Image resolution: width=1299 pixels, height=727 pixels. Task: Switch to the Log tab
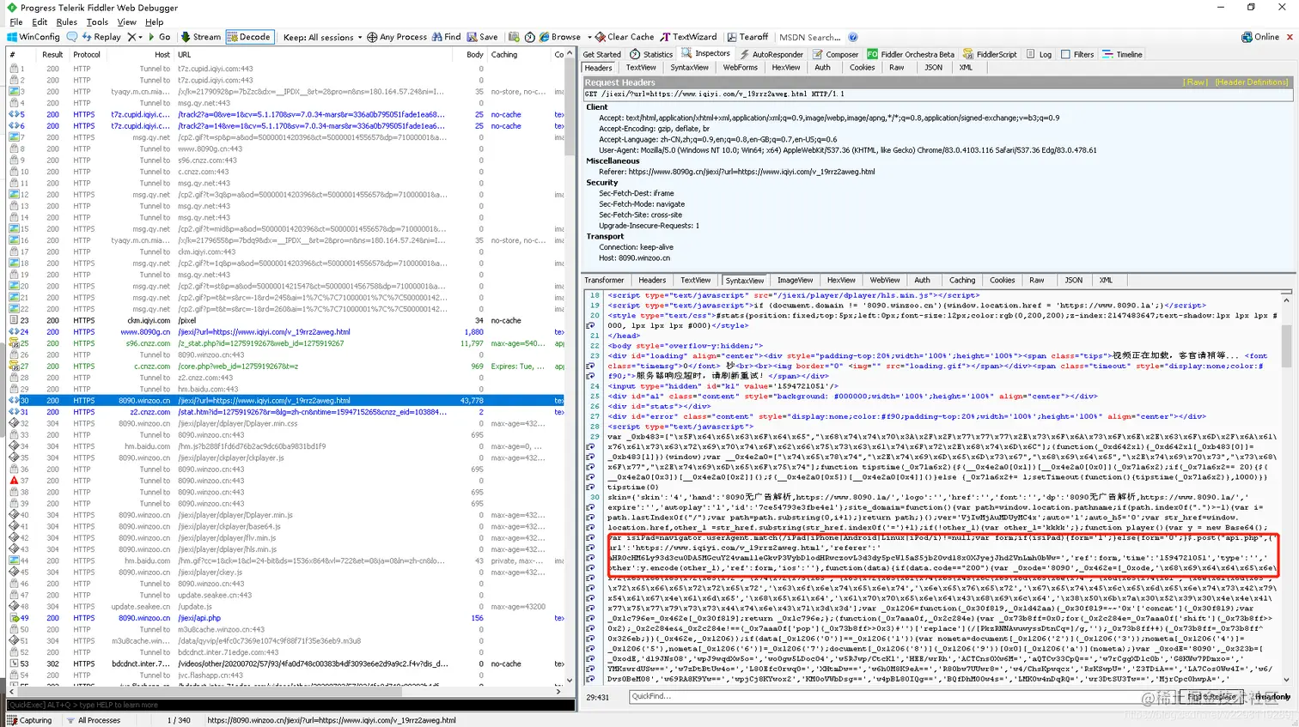[x=1040, y=54]
